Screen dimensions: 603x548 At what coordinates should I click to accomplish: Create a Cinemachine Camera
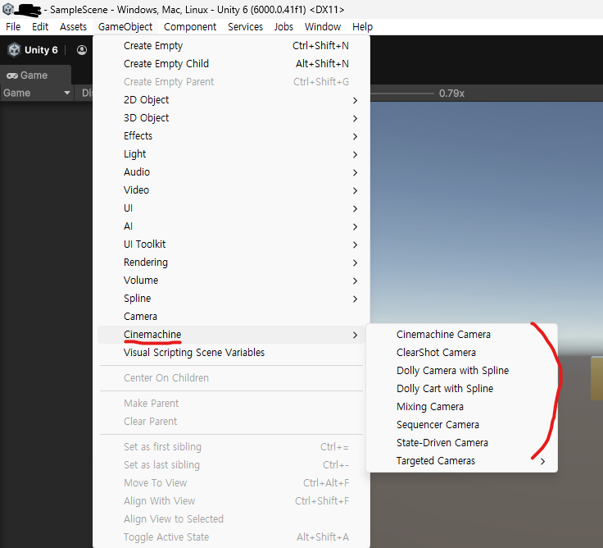tap(462, 334)
